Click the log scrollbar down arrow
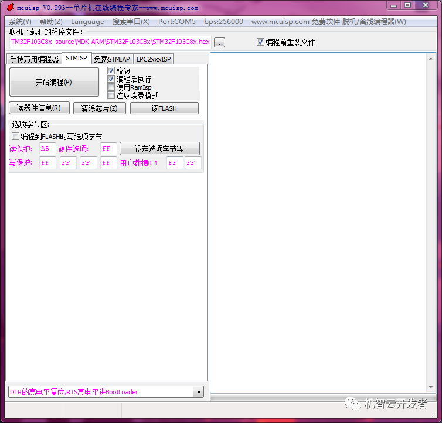442x423 pixels. 431,387
